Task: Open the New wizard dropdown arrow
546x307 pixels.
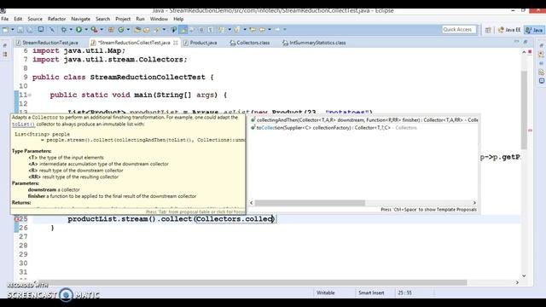Action: tap(12, 30)
